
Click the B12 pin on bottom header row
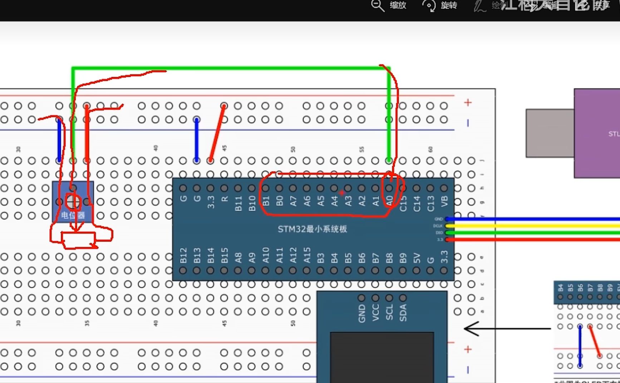tap(183, 270)
